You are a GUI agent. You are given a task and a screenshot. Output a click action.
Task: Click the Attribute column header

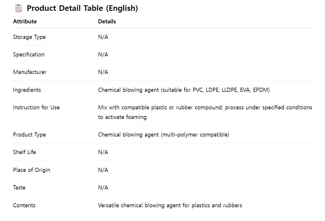[x=25, y=22]
